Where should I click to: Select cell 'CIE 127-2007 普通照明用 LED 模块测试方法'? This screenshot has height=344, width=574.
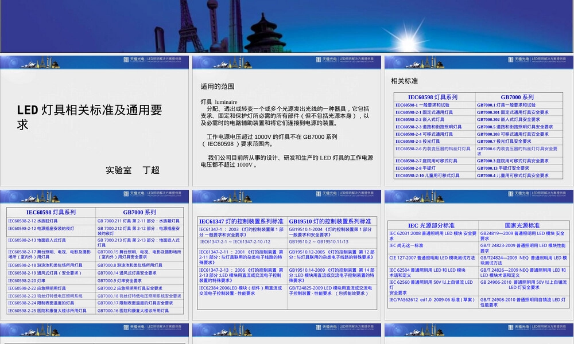(433, 260)
